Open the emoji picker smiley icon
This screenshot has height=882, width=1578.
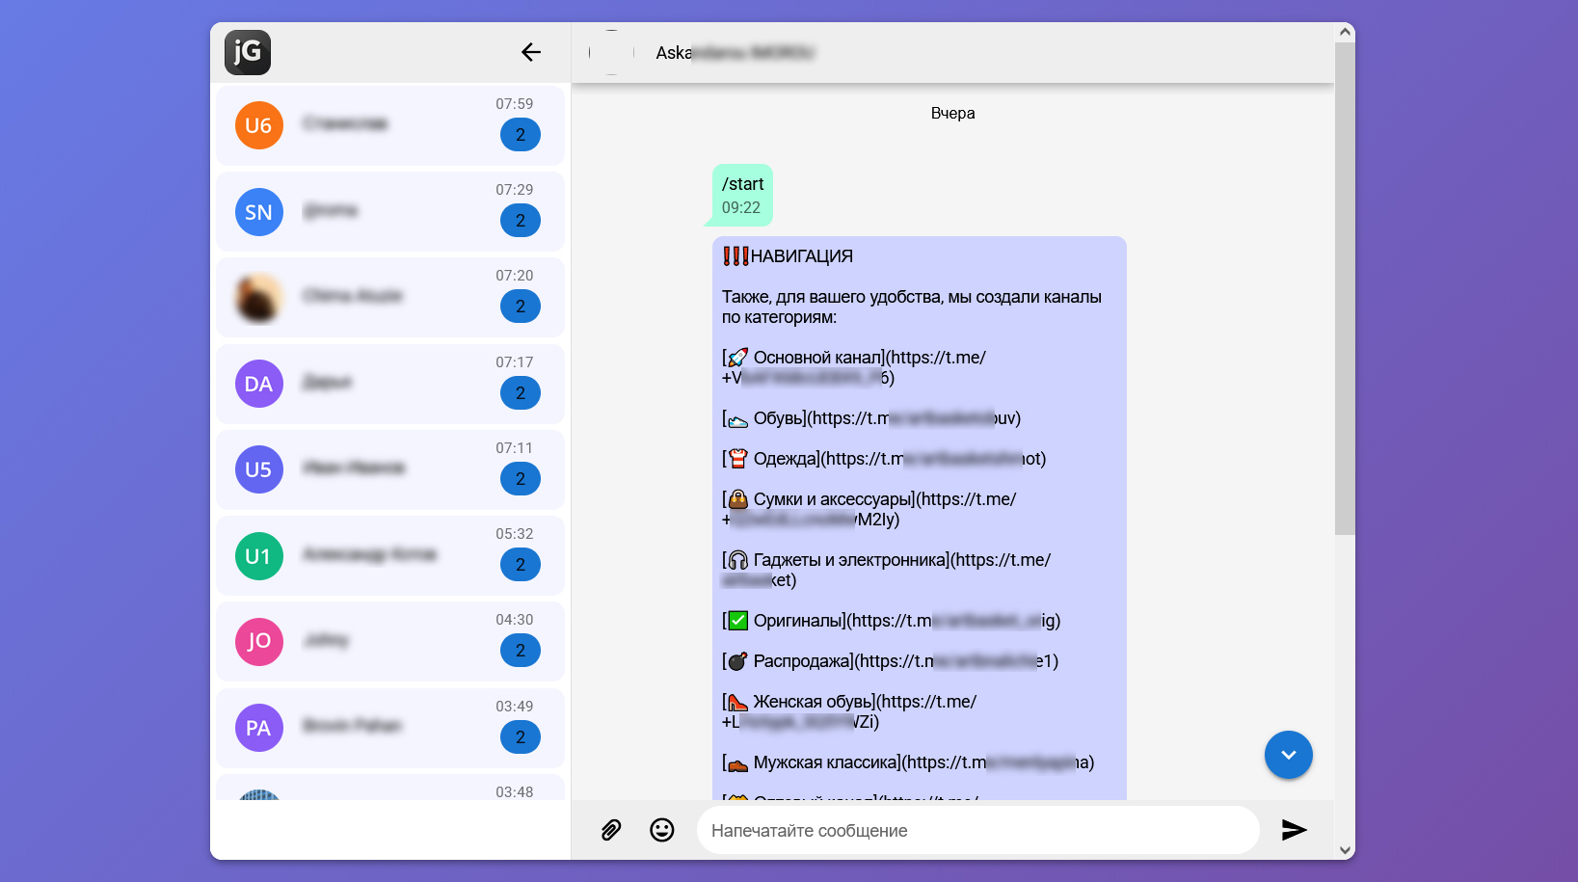tap(662, 830)
